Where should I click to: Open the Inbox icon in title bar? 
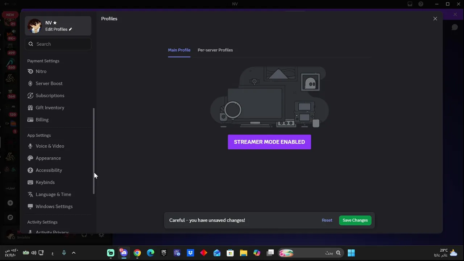(x=410, y=4)
